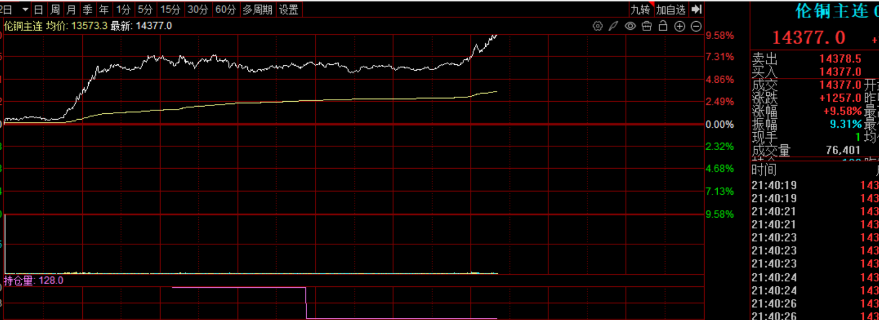Viewport: 879px width, 320px height.
Task: Switch to the 周 weekly period tab
Action: [55, 10]
